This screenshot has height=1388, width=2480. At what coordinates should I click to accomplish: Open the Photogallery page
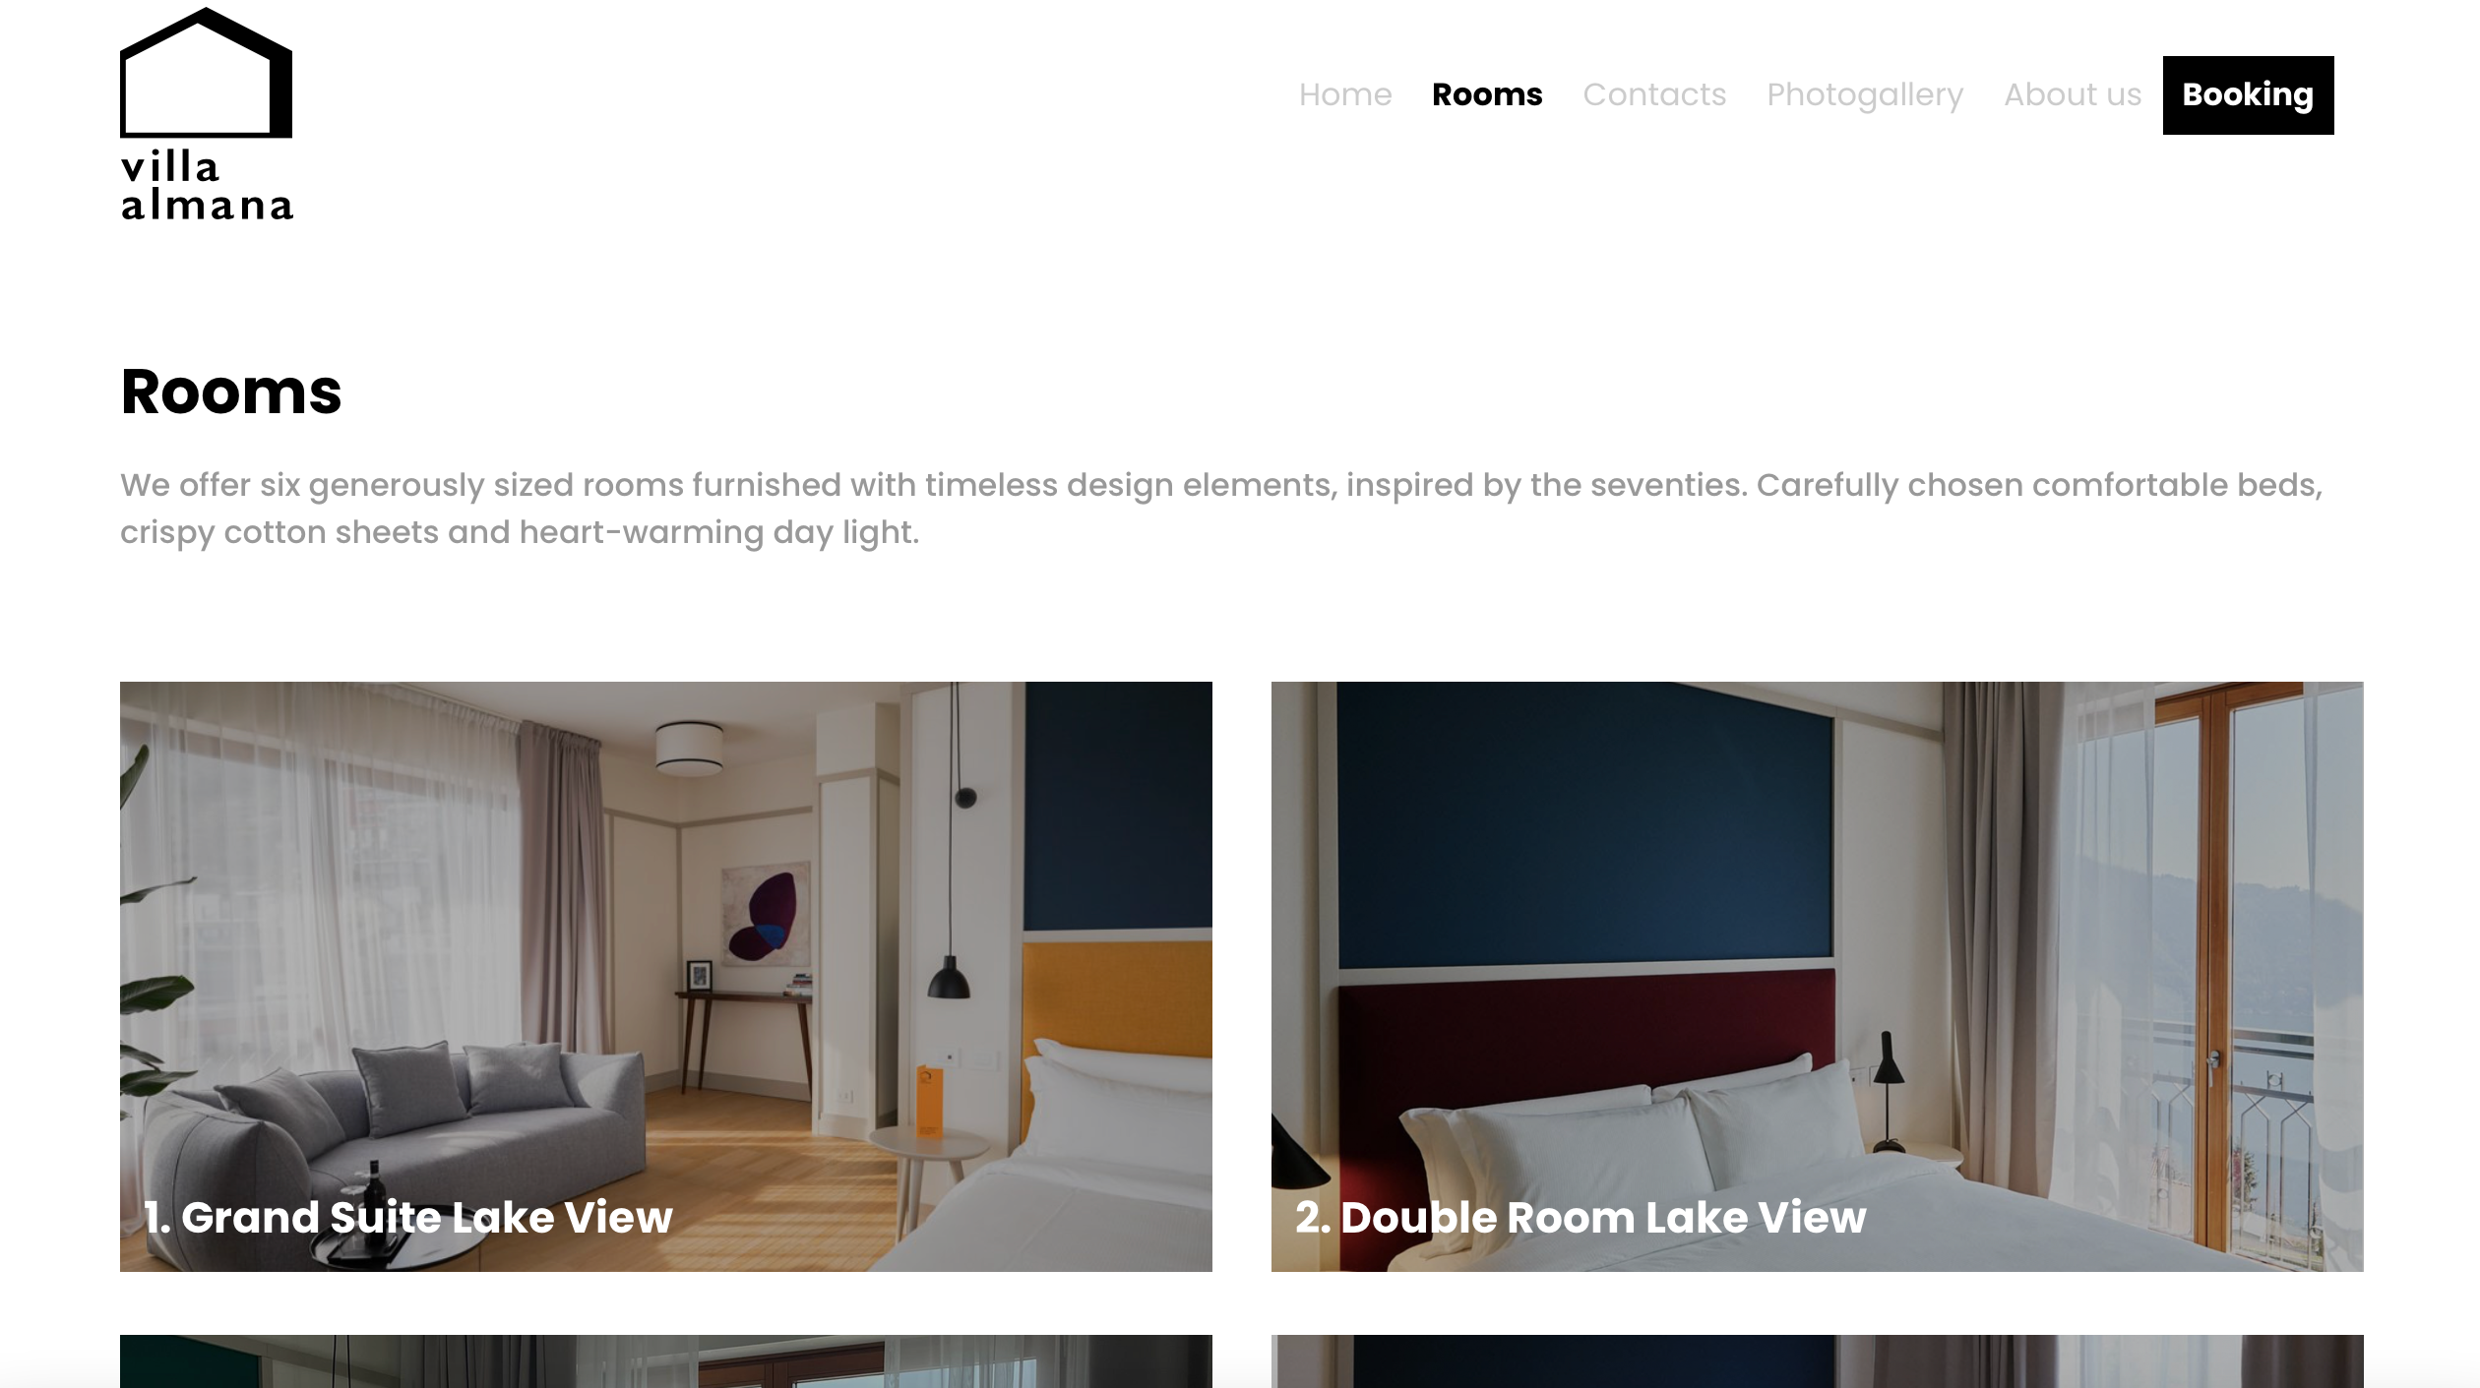(x=1865, y=95)
